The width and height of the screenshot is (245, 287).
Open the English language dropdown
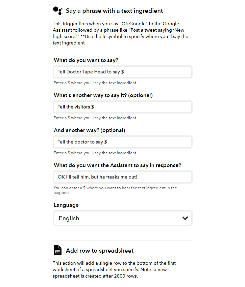coord(122,218)
